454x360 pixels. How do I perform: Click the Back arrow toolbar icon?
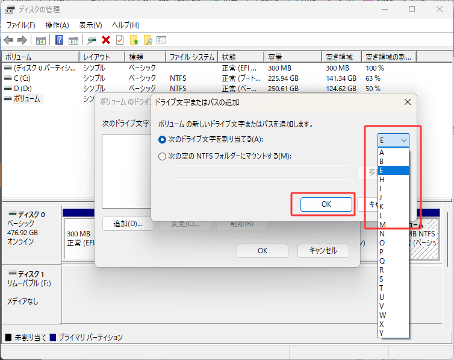[8, 40]
